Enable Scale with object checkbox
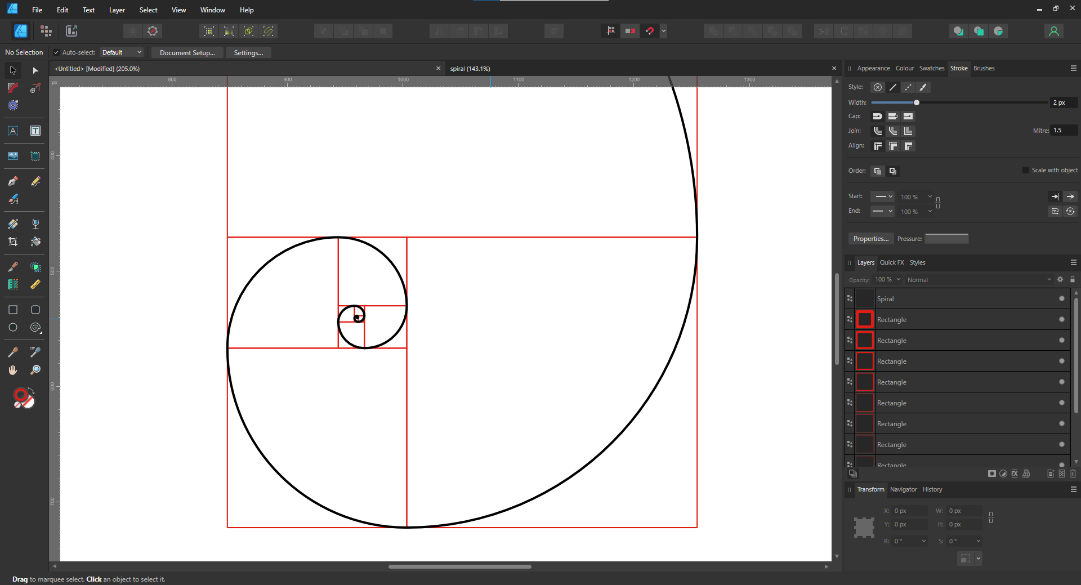Viewport: 1081px width, 585px height. 1026,170
